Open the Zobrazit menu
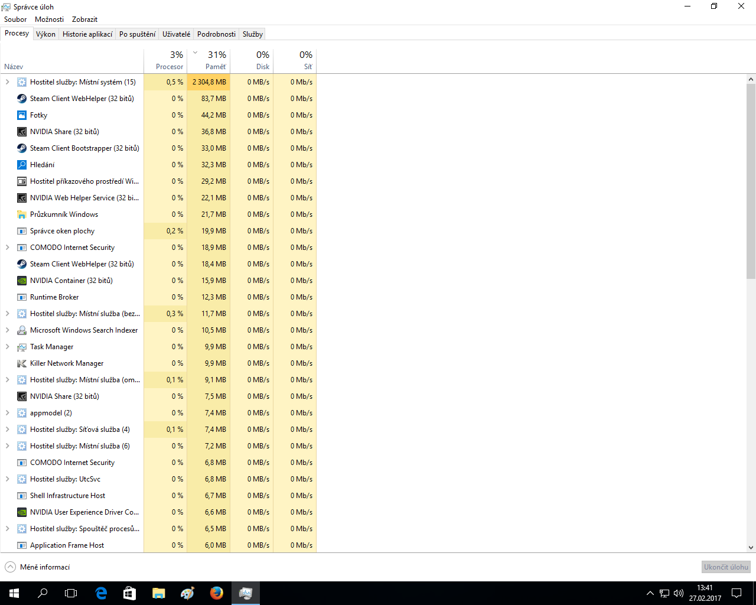This screenshot has height=605, width=756. [84, 19]
